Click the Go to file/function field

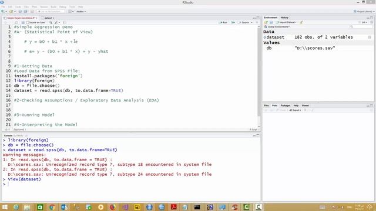tap(51, 12)
